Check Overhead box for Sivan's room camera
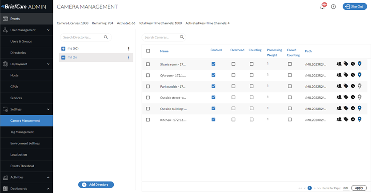This screenshot has width=372, height=193. coord(233,64)
